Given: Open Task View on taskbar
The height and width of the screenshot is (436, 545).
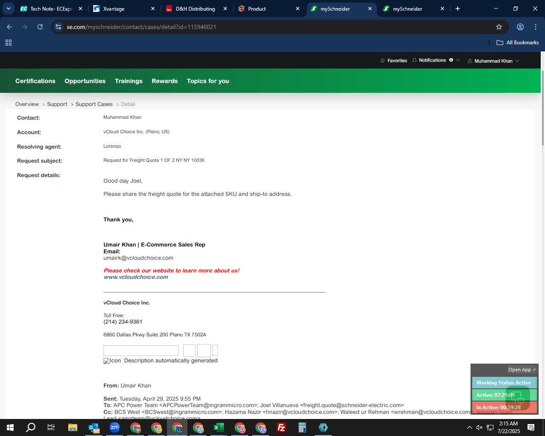Looking at the screenshot, I should (51, 427).
